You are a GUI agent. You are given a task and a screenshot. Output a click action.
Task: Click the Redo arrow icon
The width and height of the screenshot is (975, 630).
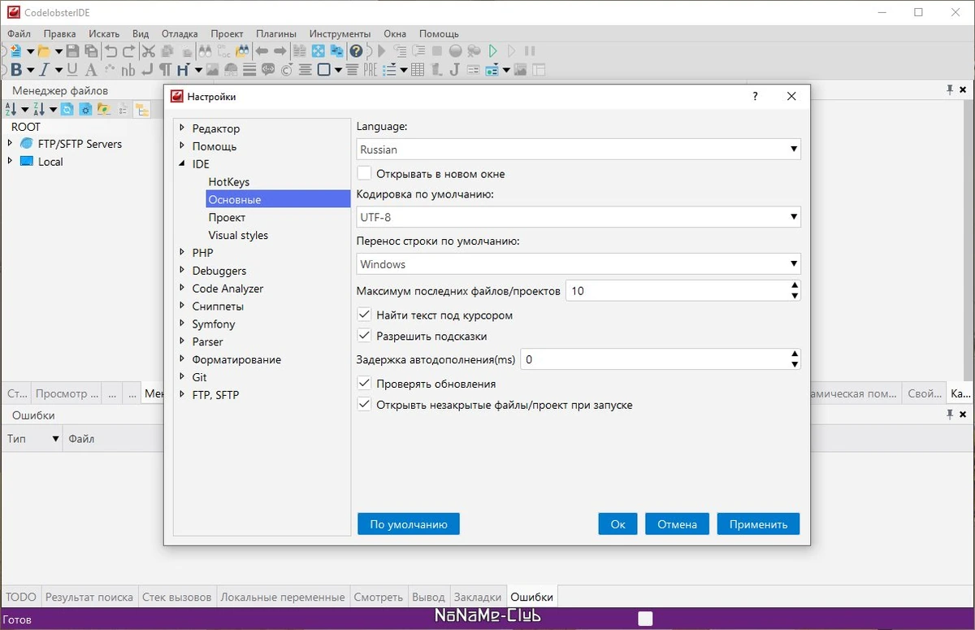[129, 50]
